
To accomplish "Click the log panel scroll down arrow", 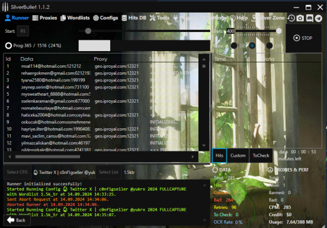I will [x=204, y=220].
